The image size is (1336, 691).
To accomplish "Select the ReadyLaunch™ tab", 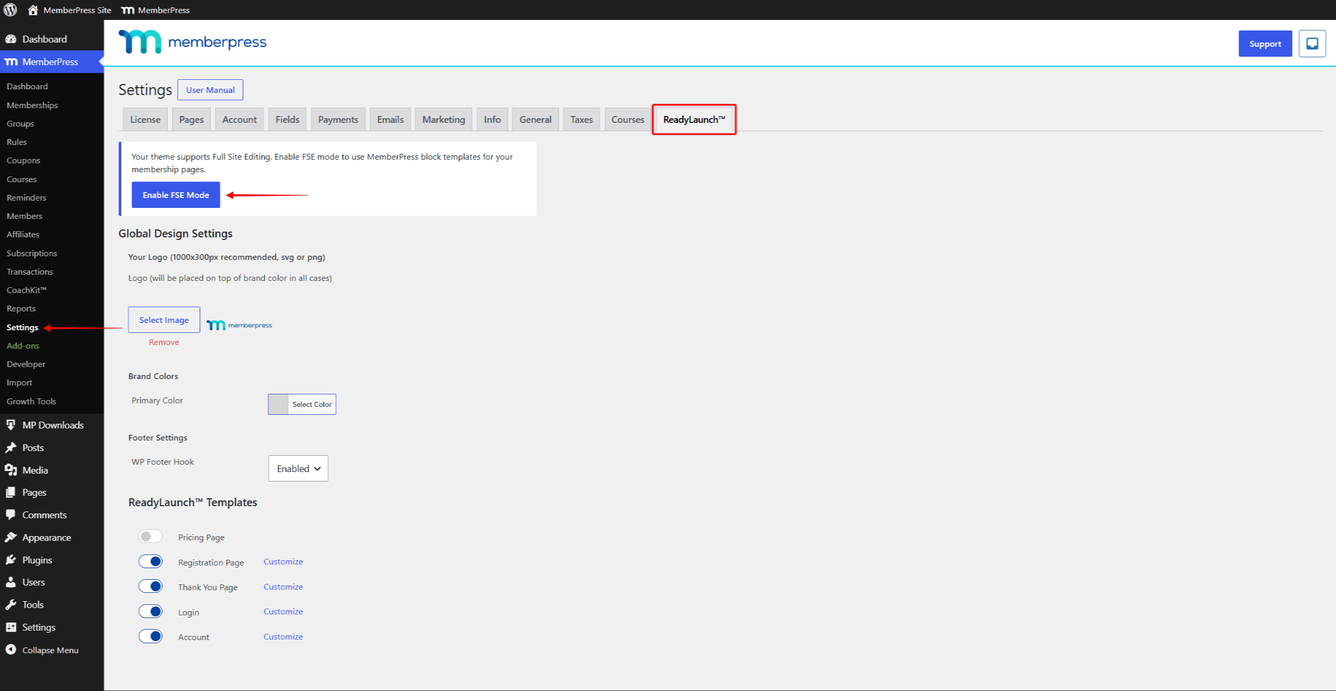I will click(x=694, y=120).
